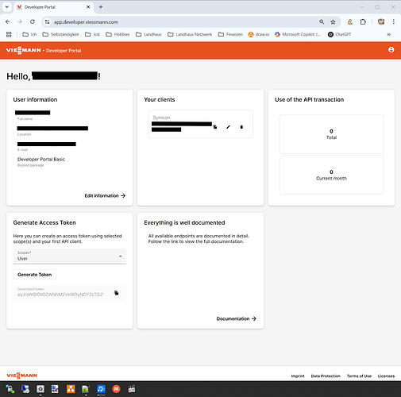Open the Edit information link
401x397 pixels.
pos(105,195)
